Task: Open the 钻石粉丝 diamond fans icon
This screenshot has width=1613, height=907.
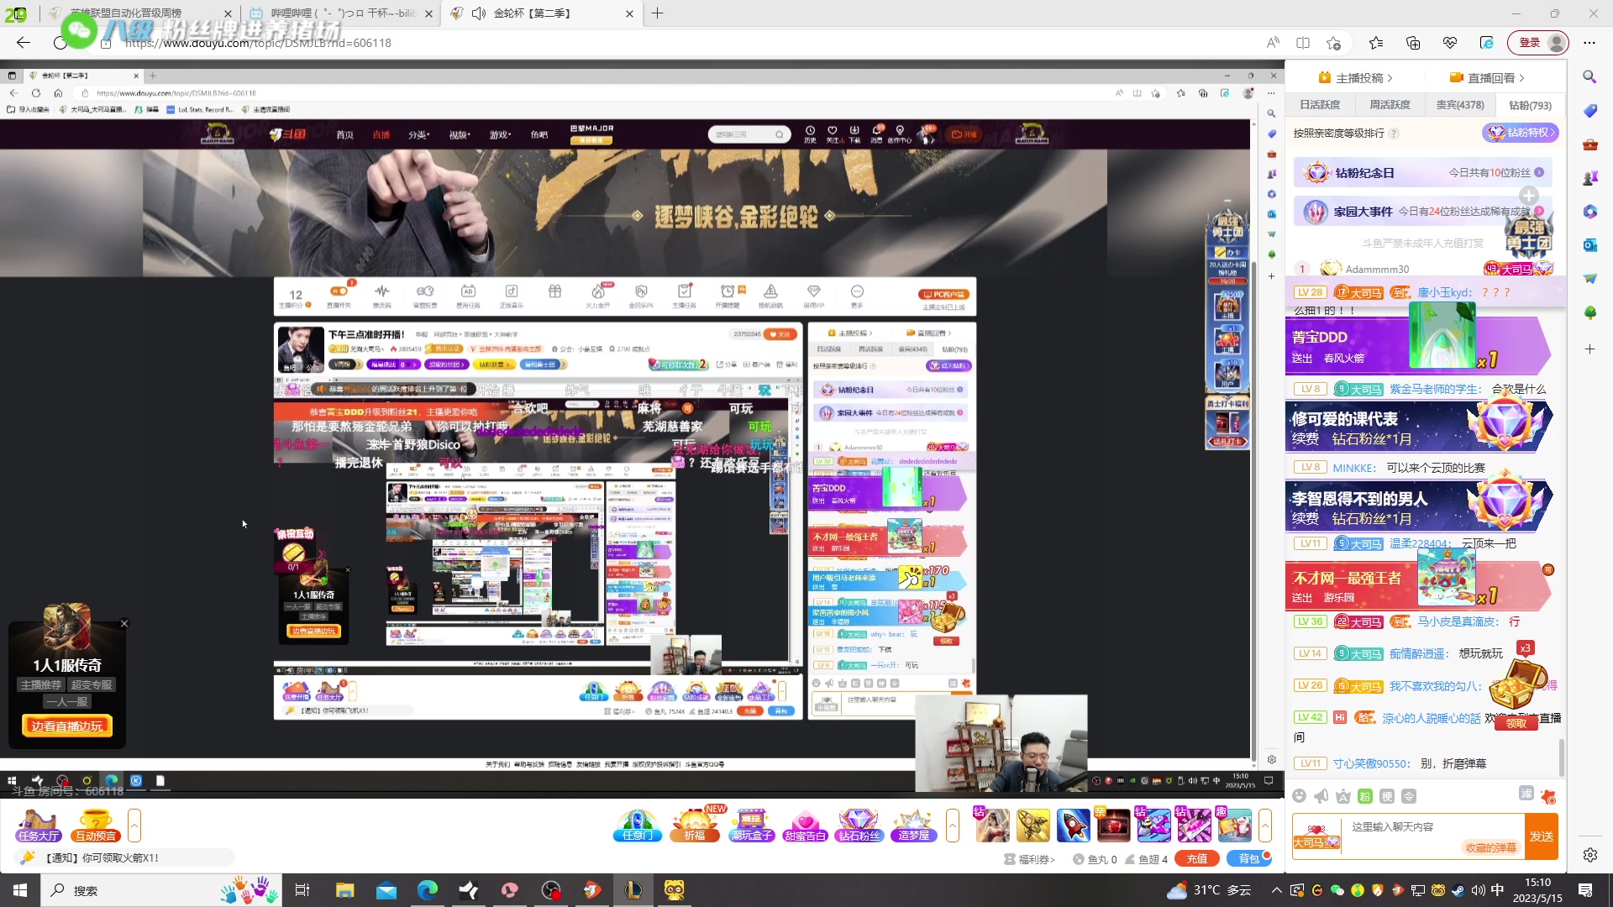Action: tap(859, 825)
